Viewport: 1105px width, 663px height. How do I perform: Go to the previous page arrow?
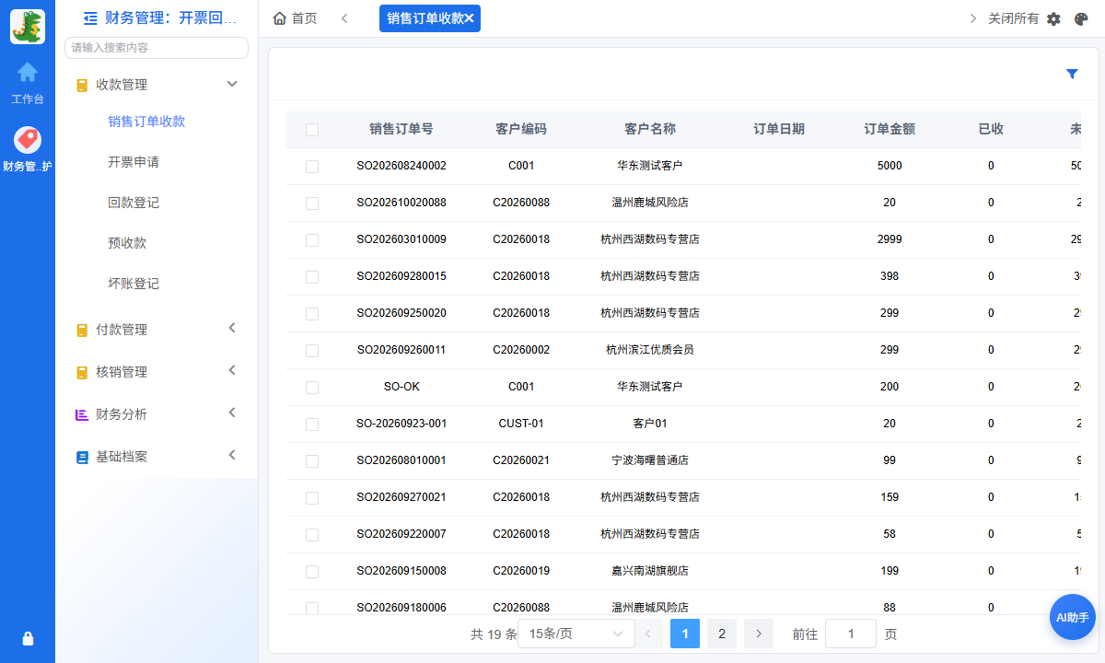click(648, 634)
